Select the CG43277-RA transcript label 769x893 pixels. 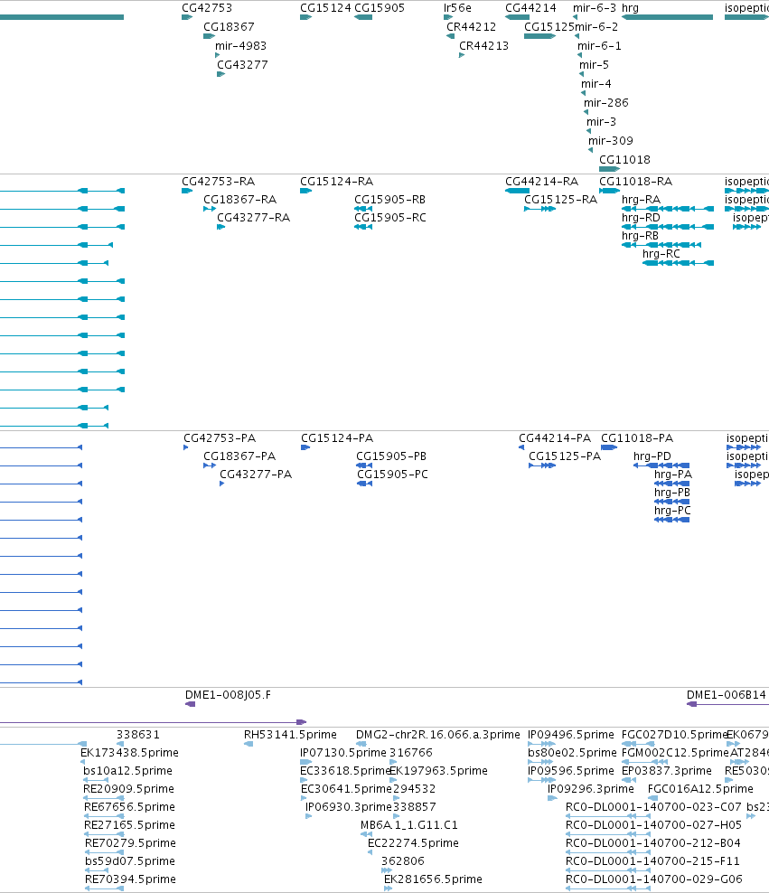pyautogui.click(x=254, y=218)
